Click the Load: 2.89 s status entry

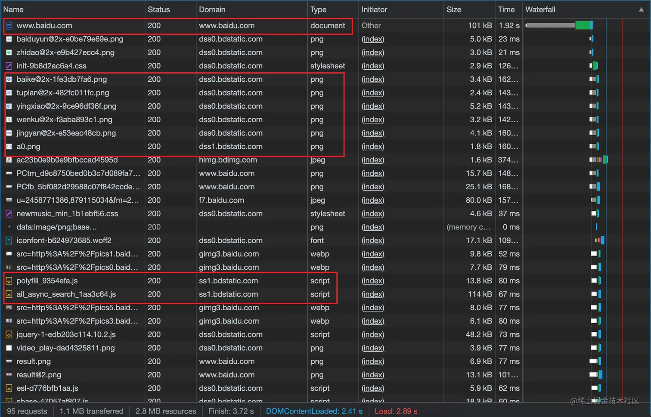coord(396,411)
